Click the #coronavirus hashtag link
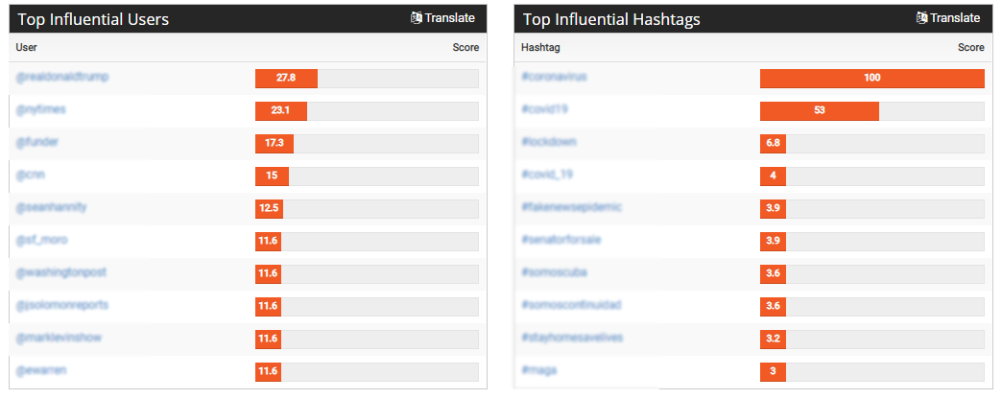 (554, 77)
